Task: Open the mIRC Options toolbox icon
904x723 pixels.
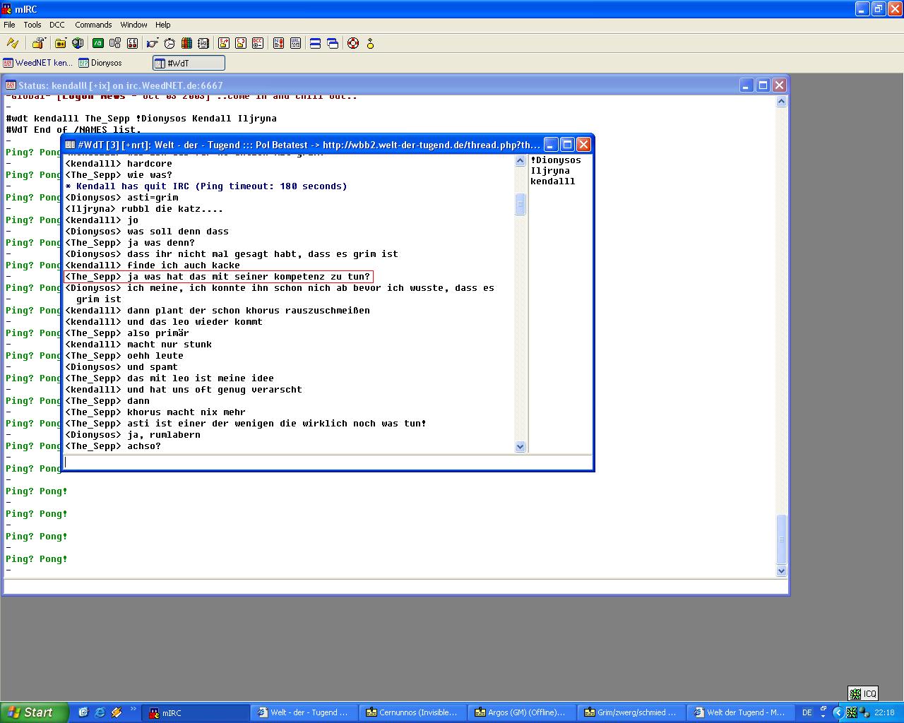Action: (38, 44)
